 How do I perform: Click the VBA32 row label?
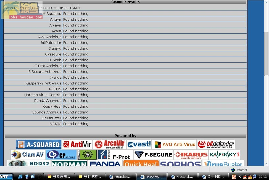point(56,124)
